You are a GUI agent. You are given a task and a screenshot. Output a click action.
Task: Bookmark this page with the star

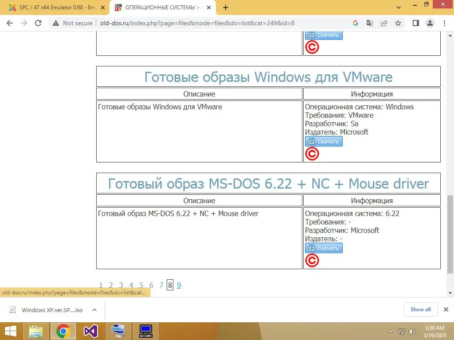[398, 23]
